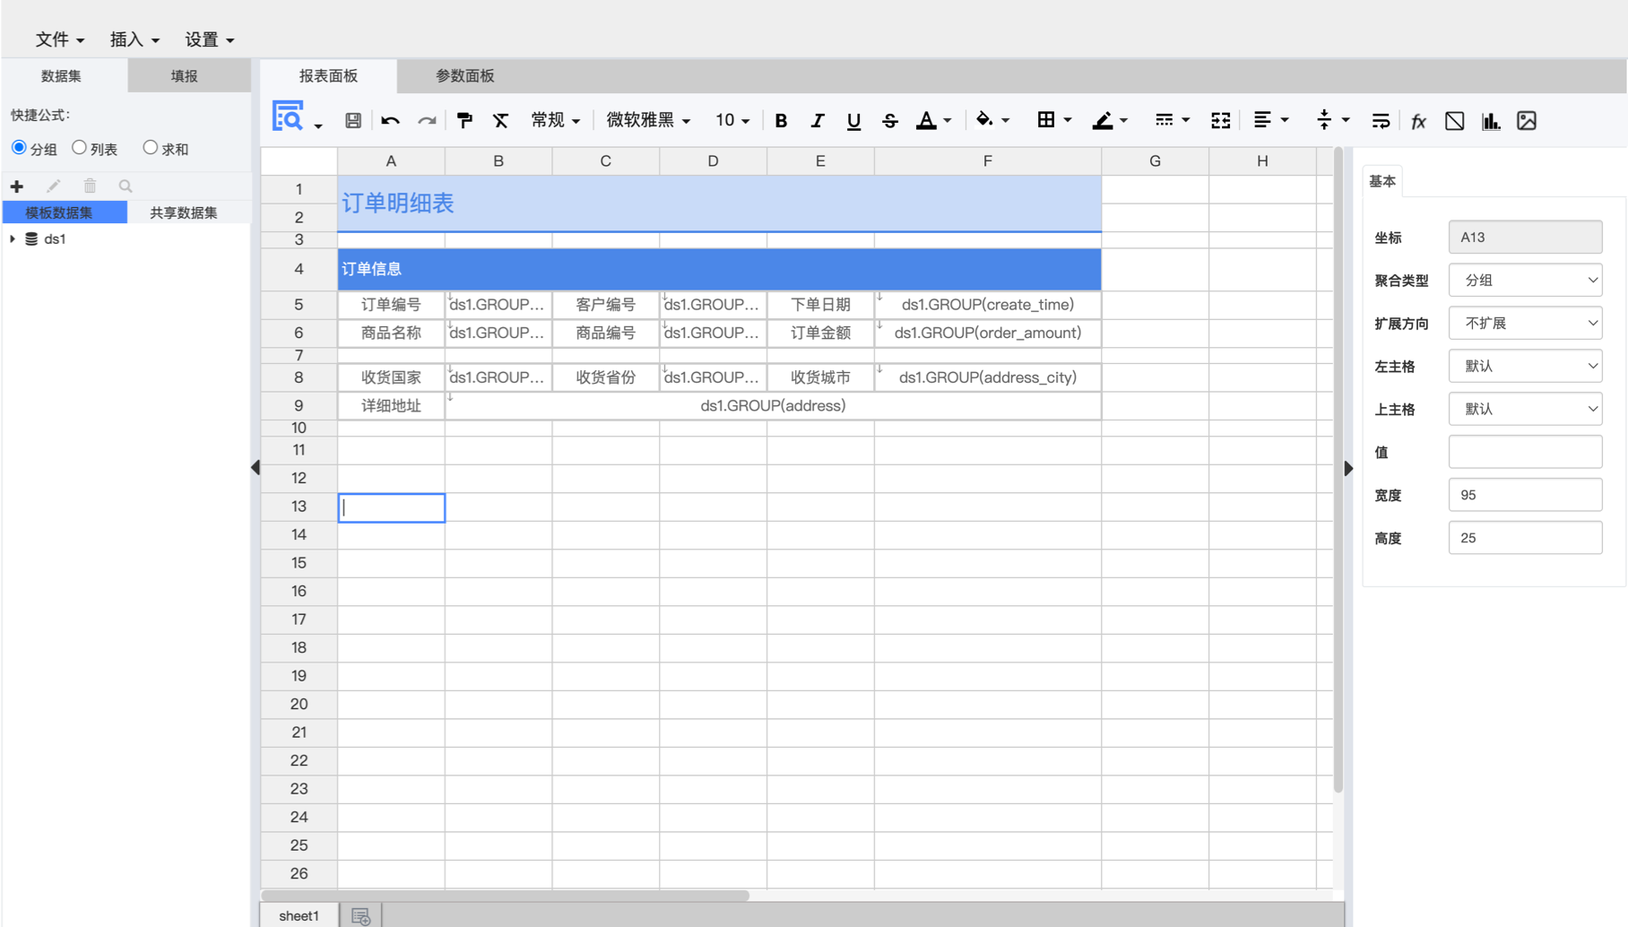Insert an image using picture icon
This screenshot has height=927, width=1628.
1527,120
